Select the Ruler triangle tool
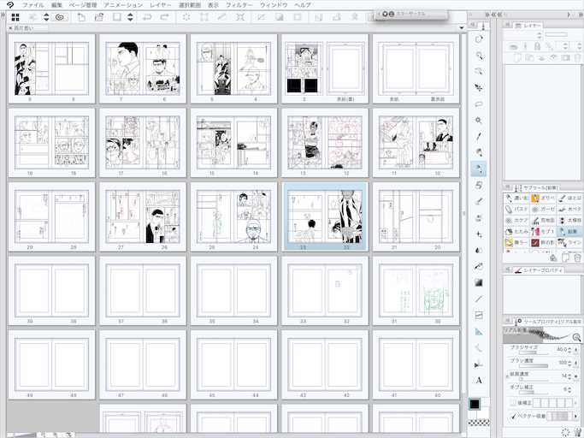Screen dimensions: 584x438 point(479,331)
